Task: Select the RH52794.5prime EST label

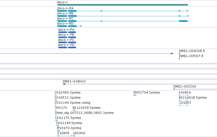Action: (147, 93)
